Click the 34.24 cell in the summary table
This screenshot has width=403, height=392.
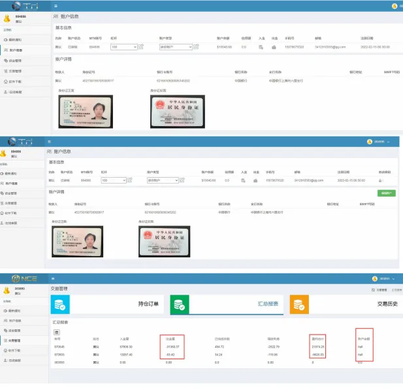point(218,355)
